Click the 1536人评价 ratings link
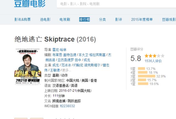Image resolution: width=176 pixels, height=119 pixels. [x=152, y=61]
